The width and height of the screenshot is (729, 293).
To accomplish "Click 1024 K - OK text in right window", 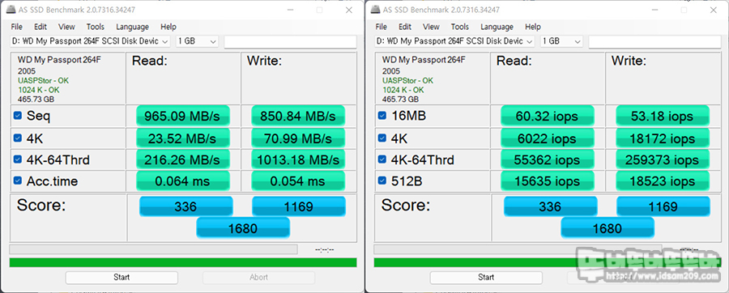I will 403,90.
